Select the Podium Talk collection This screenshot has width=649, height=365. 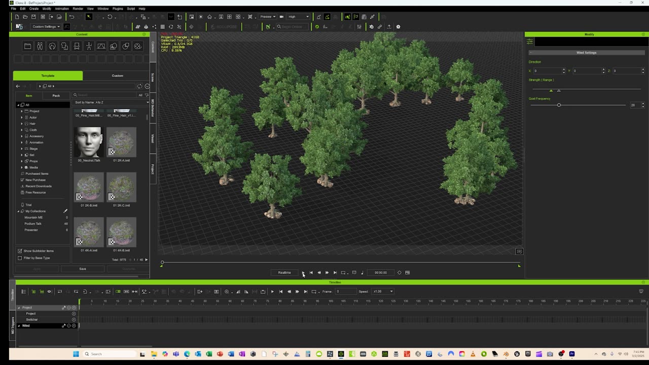tap(33, 224)
